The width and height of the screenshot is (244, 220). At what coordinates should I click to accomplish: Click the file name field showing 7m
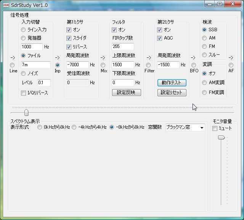36,65
